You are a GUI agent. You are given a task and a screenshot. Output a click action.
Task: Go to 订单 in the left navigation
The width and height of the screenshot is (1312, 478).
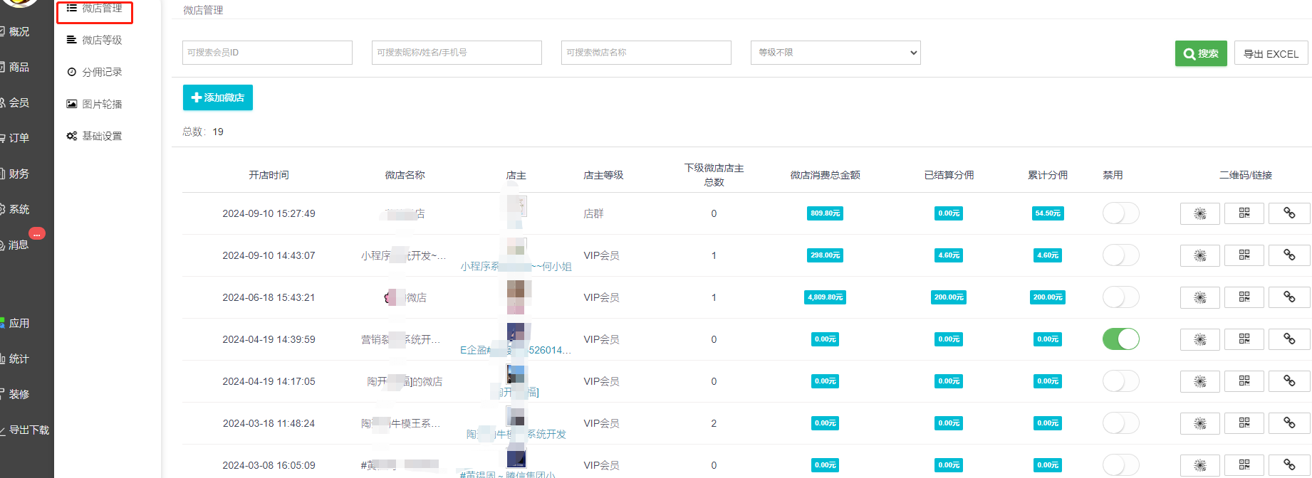pyautogui.click(x=19, y=138)
